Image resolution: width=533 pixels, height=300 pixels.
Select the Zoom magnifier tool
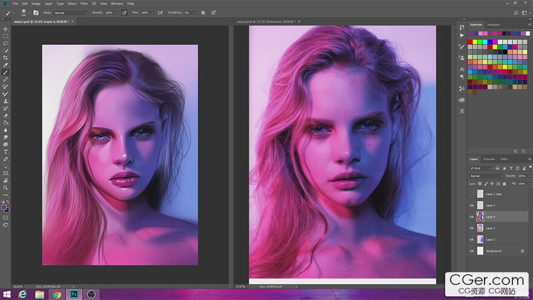click(5, 188)
